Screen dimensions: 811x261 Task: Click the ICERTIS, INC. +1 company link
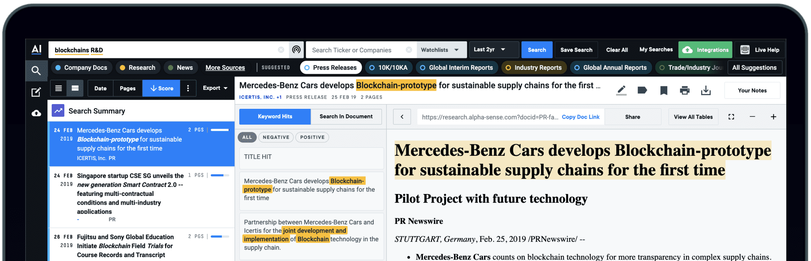click(260, 97)
